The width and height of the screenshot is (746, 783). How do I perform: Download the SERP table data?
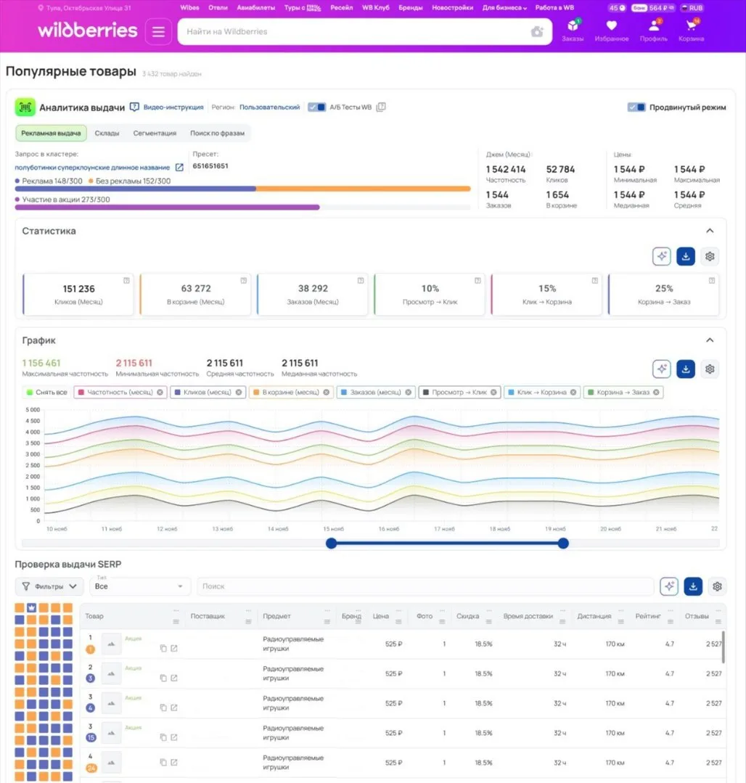[x=693, y=586]
